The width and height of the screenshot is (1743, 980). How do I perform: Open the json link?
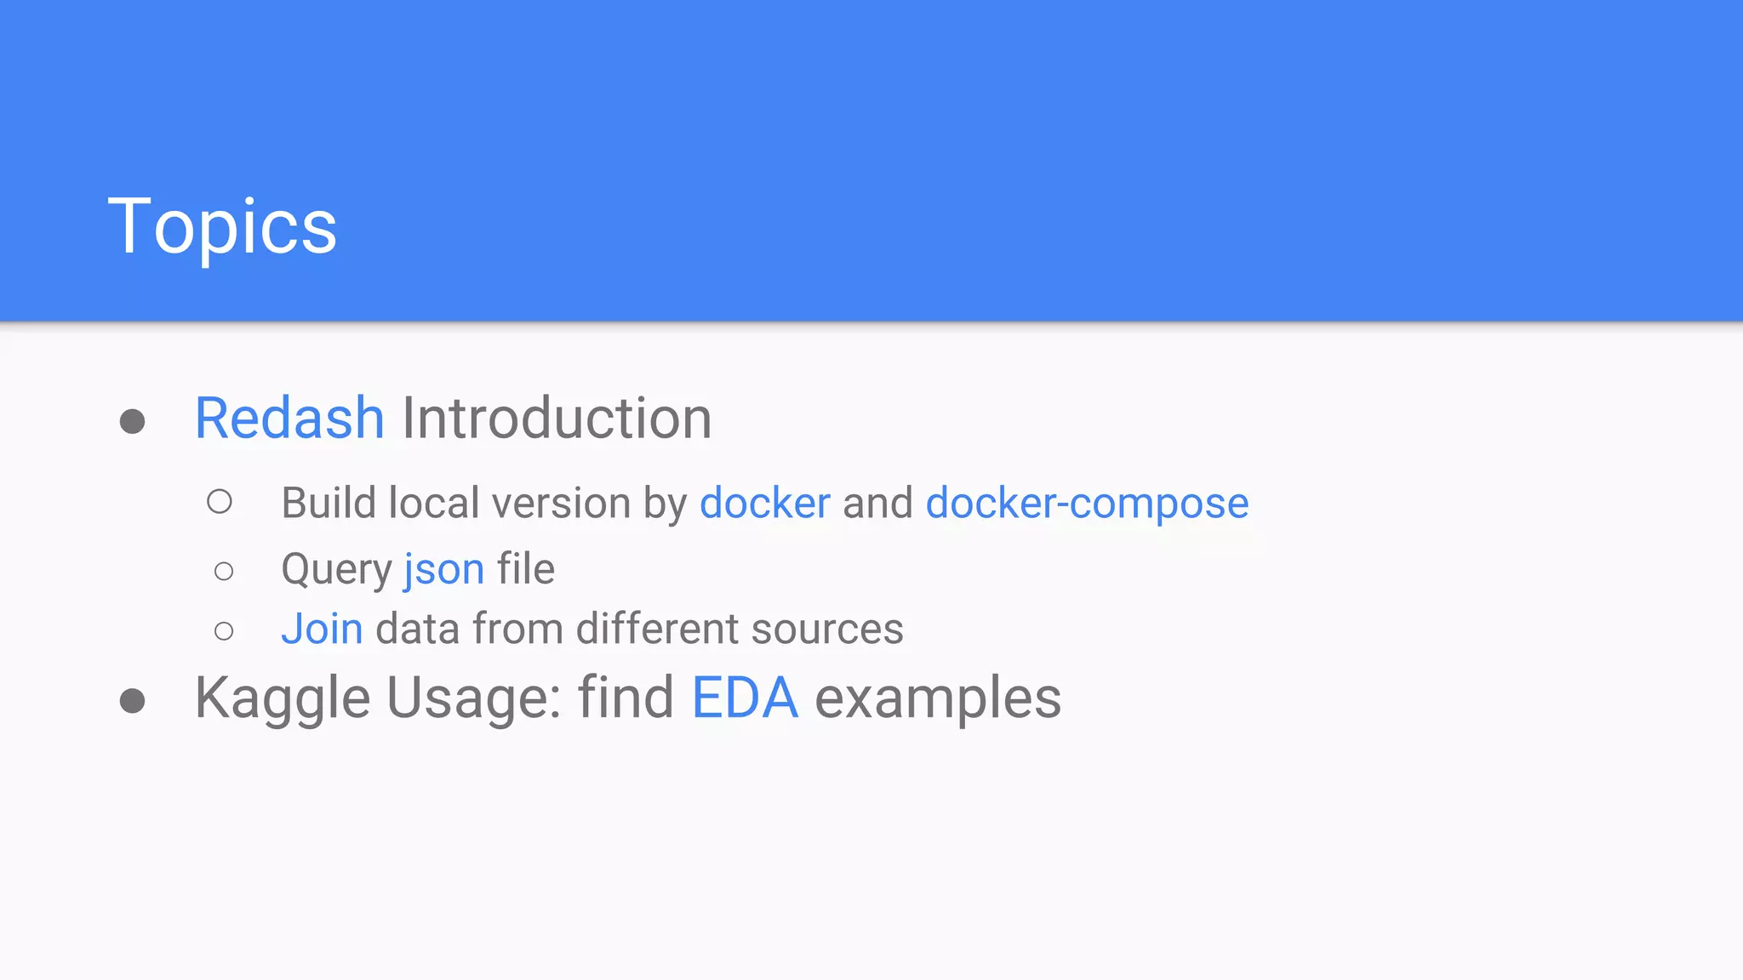tap(443, 569)
